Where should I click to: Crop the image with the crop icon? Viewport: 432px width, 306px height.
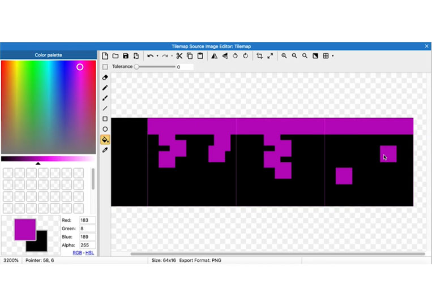(259, 56)
